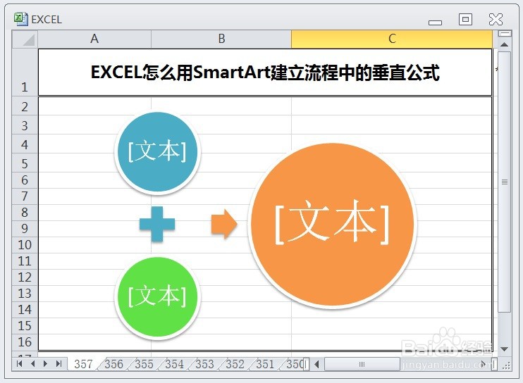The image size is (523, 383).
Task: Switch to sheet tab 351
Action: tap(265, 364)
